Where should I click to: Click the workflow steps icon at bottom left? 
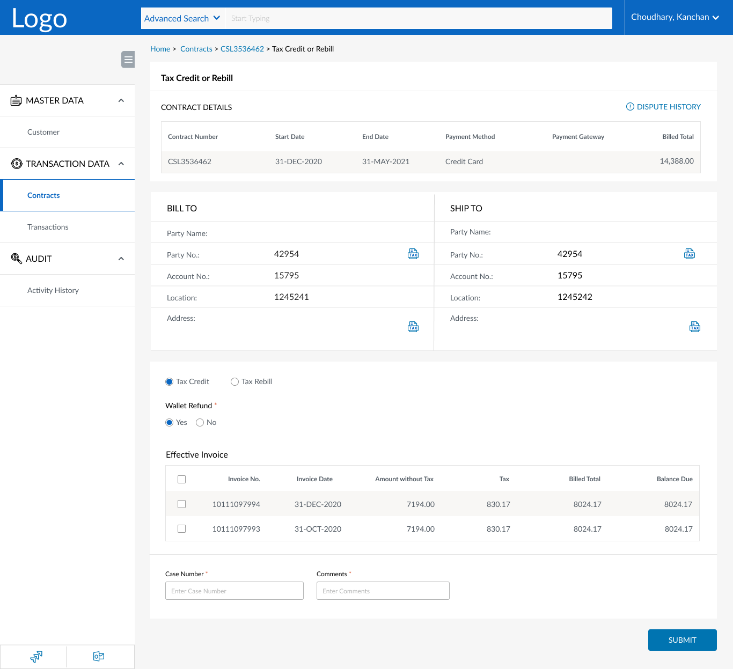[x=35, y=656]
